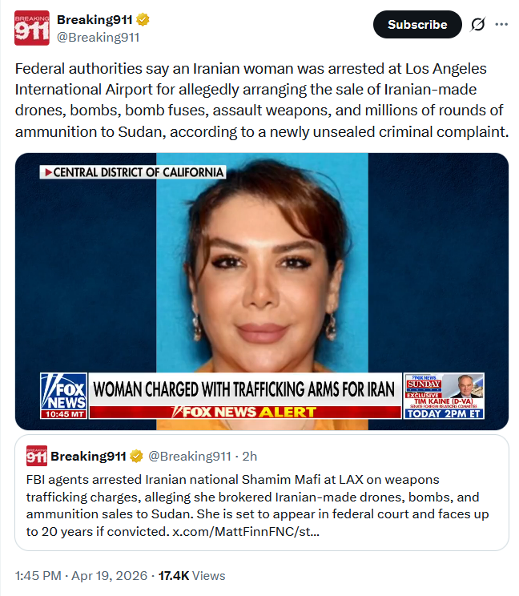Click the verified badge in the quoted tweet
Viewport: 519px width, 596px height.
click(136, 456)
